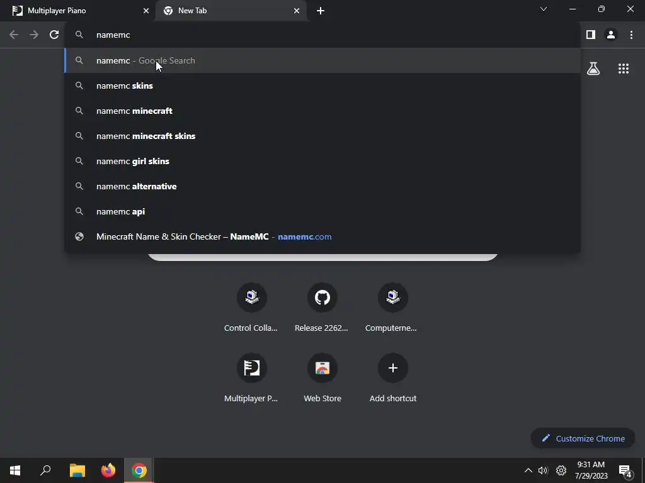Choose suggestion namemc girl skins
This screenshot has height=483, width=645.
click(x=322, y=161)
